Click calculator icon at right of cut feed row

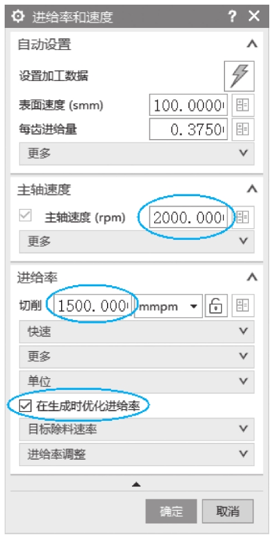click(243, 306)
